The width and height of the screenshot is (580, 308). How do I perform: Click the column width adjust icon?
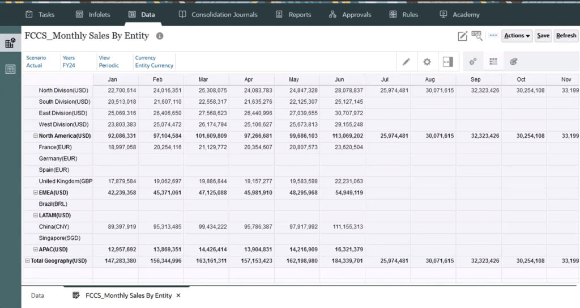447,62
